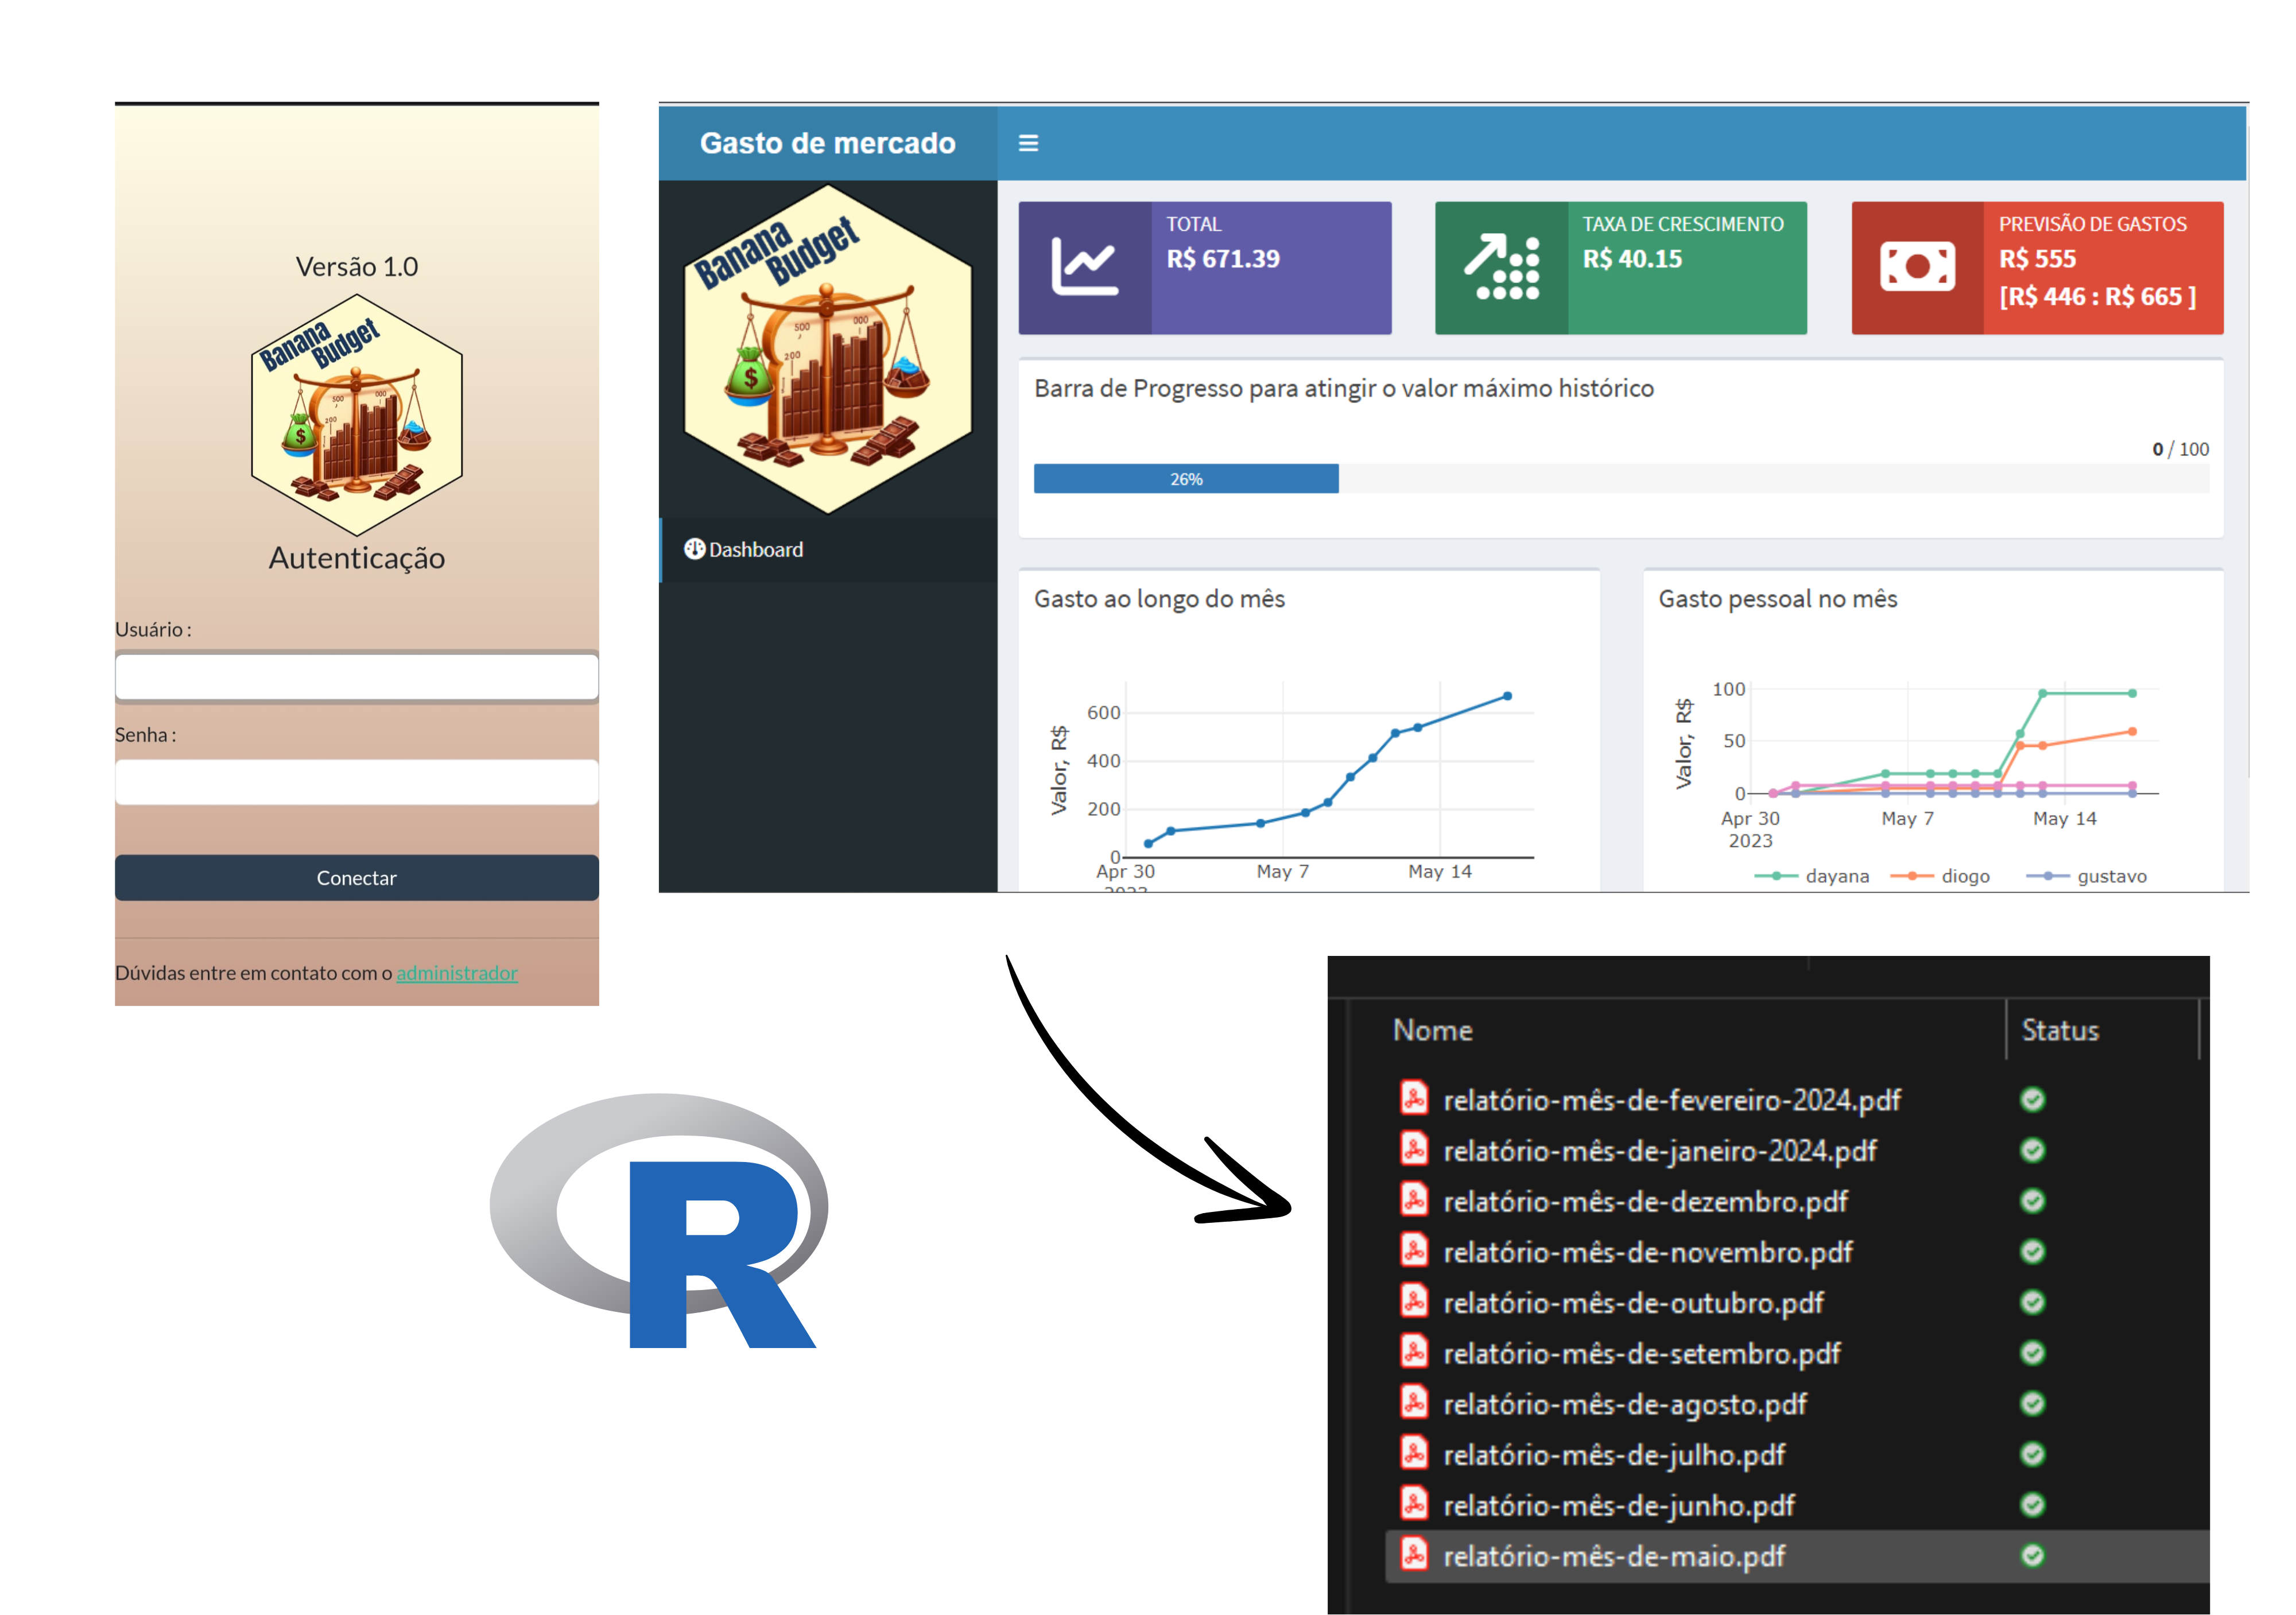Click the TOTAL line chart icon
2296x1615 pixels.
pos(1084,267)
